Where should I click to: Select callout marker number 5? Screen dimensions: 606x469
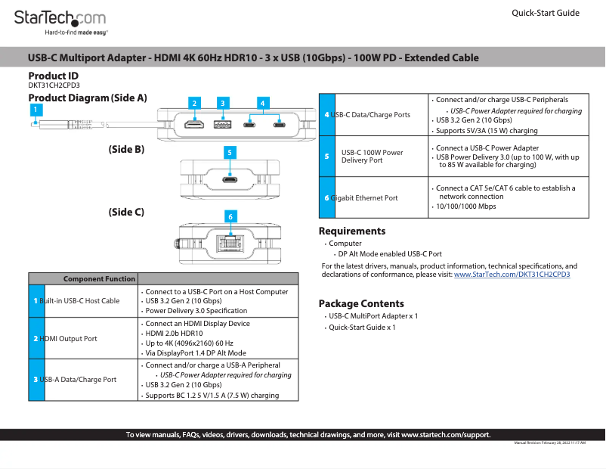click(230, 152)
